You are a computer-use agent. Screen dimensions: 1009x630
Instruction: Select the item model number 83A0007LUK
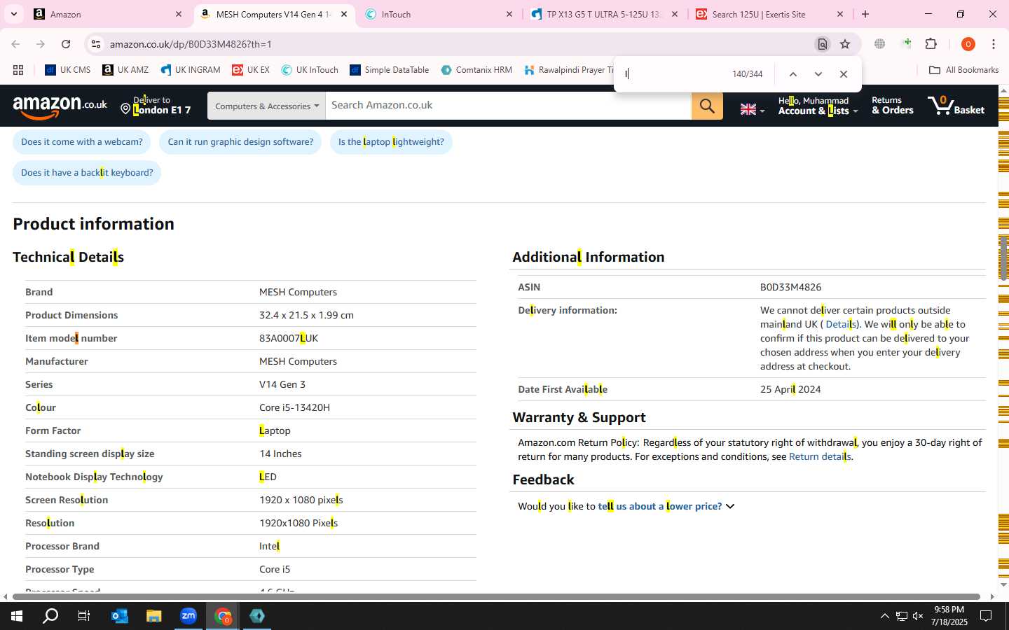coord(289,338)
